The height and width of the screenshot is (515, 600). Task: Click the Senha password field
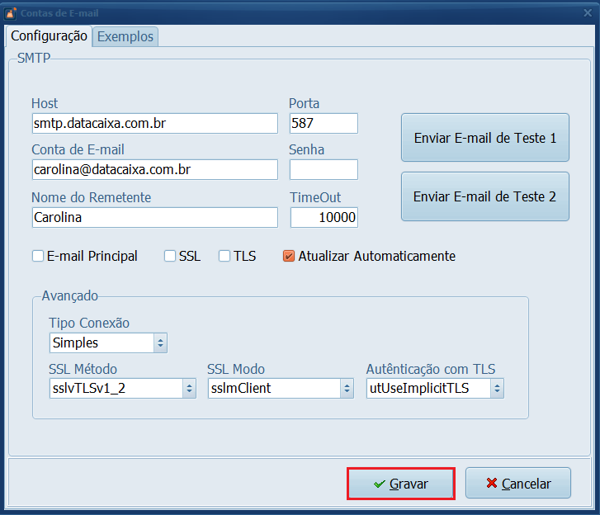324,170
